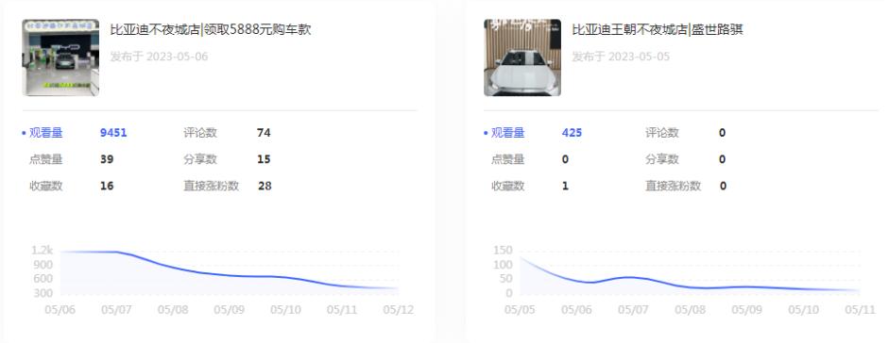Select 直接涨粉数 metric with value 28
889x343 pixels.
click(211, 186)
